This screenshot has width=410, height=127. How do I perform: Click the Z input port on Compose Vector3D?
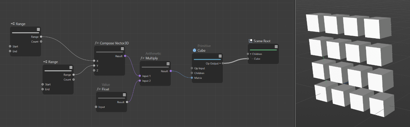(94, 70)
